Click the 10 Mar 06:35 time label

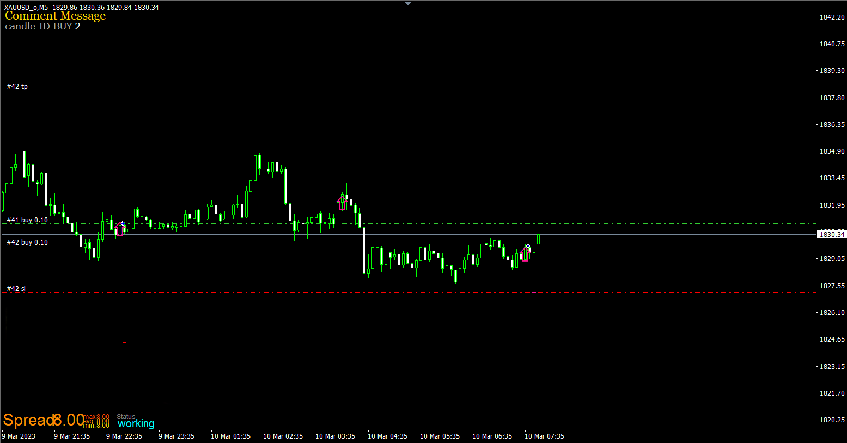point(492,436)
